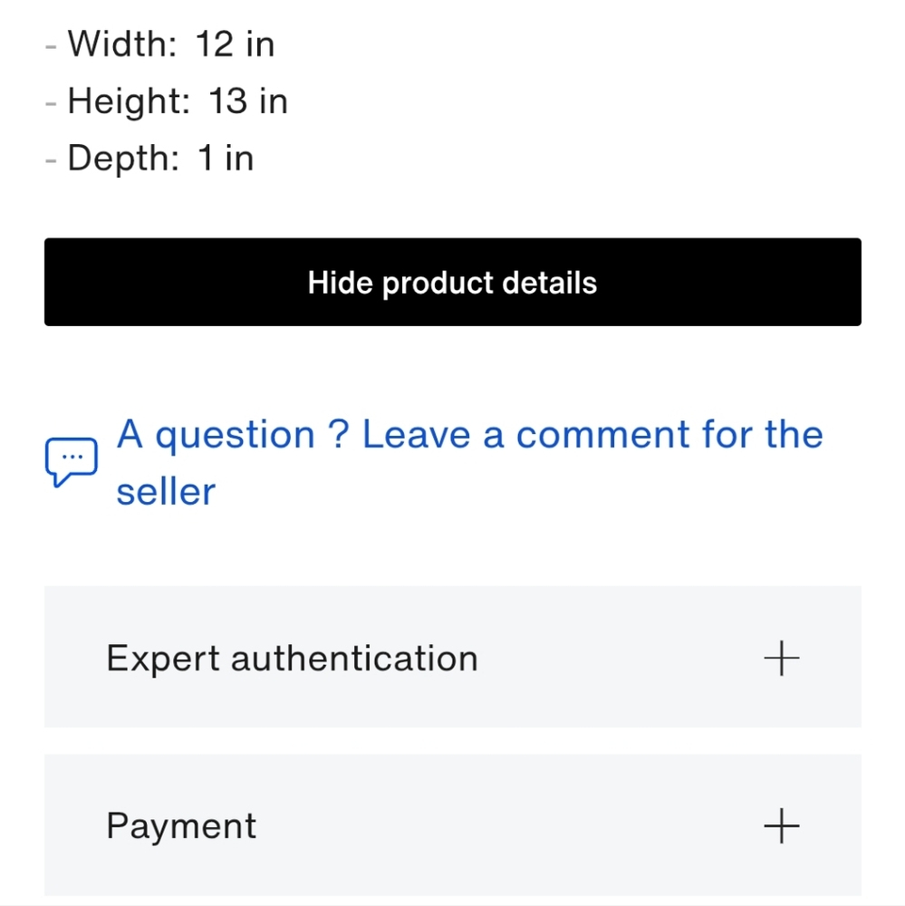Click the dash bullet before Height
Viewport: 905px width, 906px height.
[51, 103]
